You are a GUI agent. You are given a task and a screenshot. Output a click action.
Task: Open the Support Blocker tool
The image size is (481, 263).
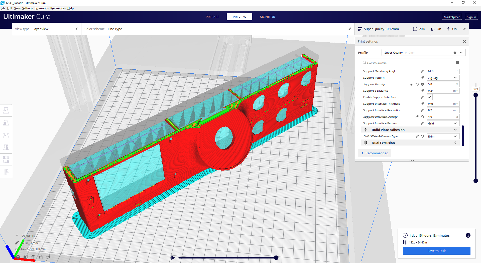[x=6, y=172]
